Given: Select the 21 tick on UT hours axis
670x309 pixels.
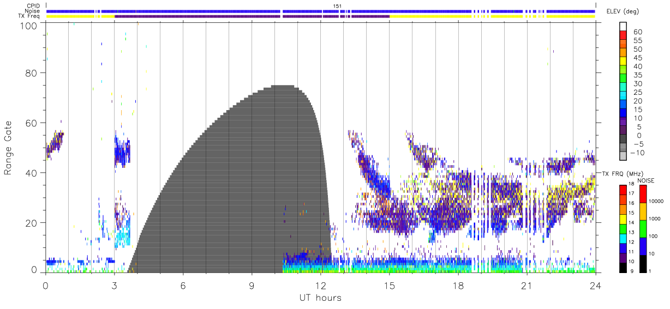Looking at the screenshot, I should click(527, 285).
